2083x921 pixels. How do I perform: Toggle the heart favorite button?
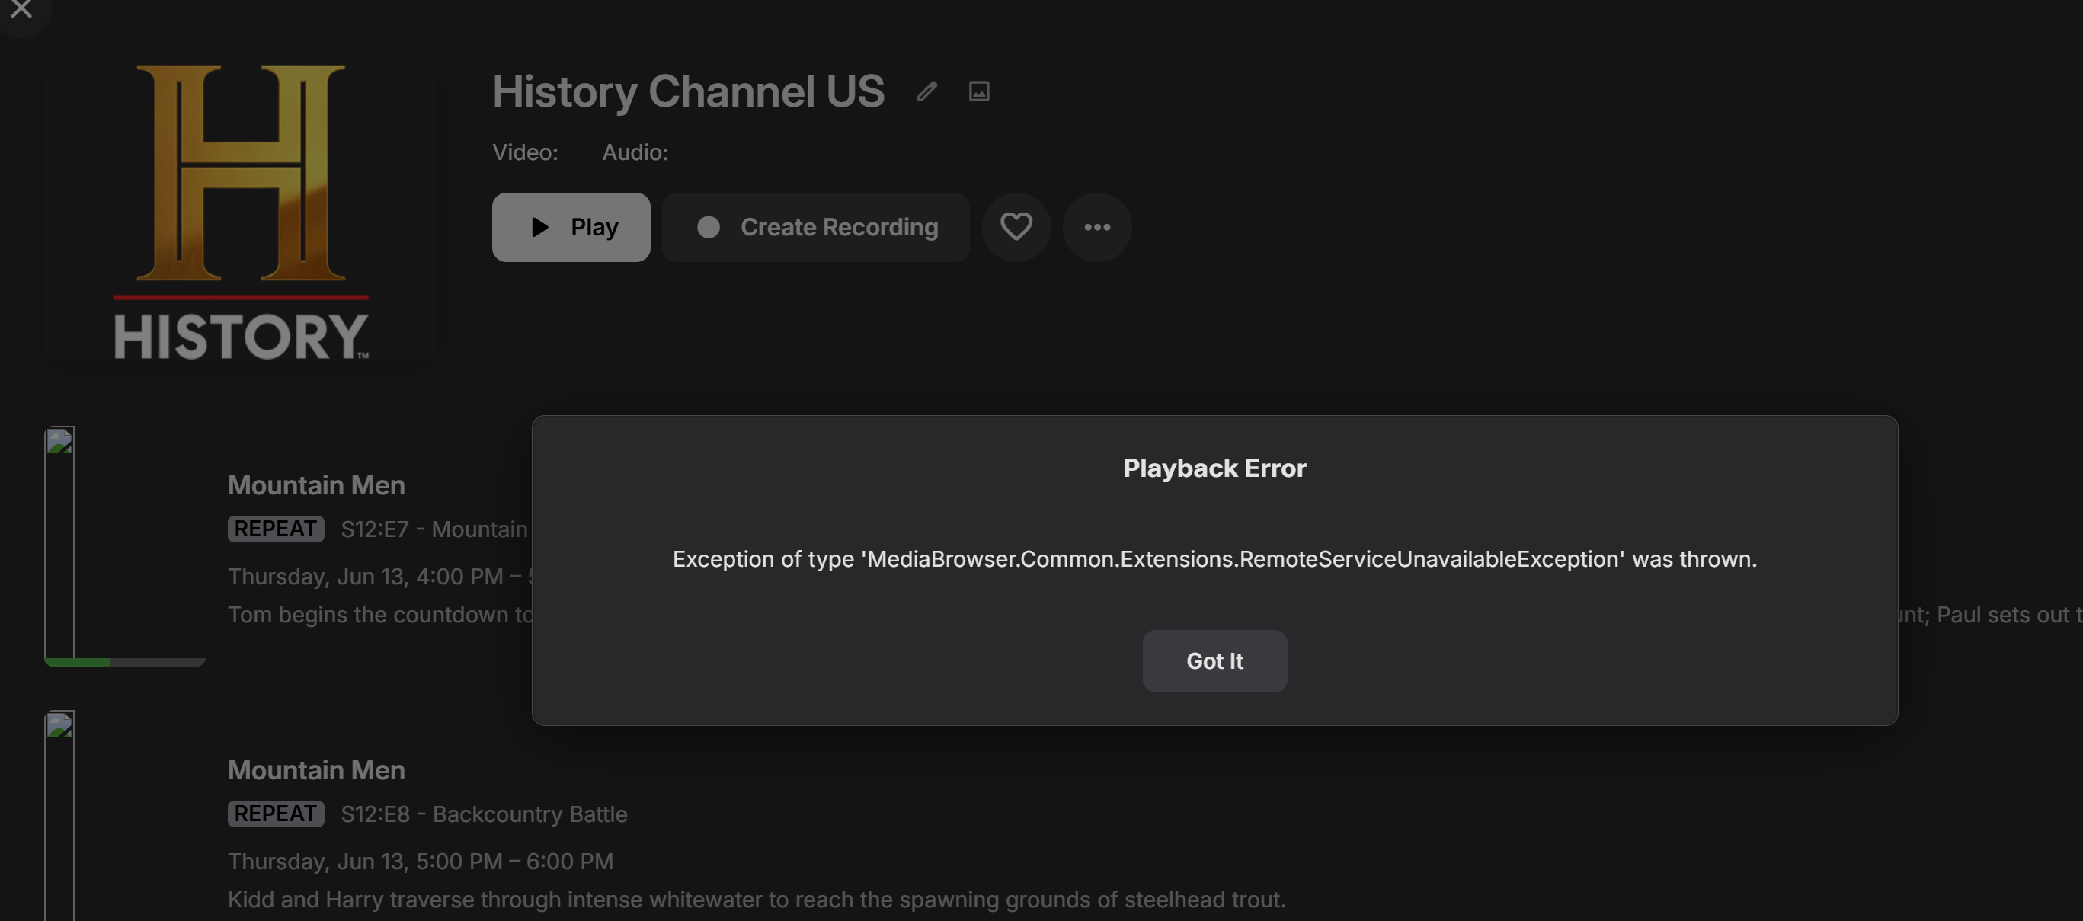pos(1016,227)
